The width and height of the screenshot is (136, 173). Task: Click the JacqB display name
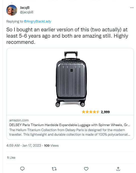click(x=25, y=8)
